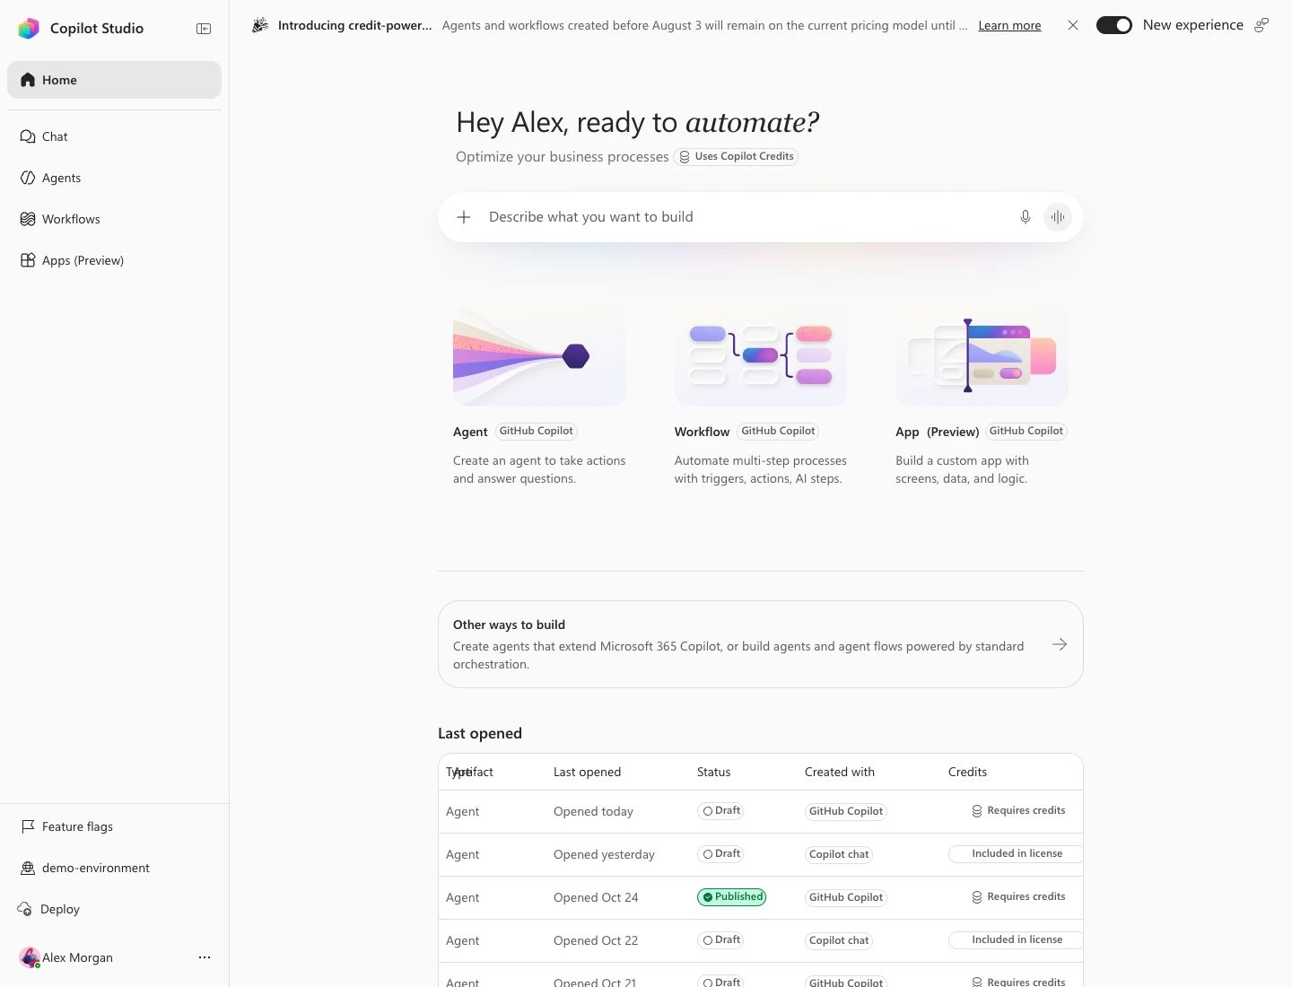The height and width of the screenshot is (987, 1292).
Task: Toggle the New experience switch
Action: (1114, 25)
